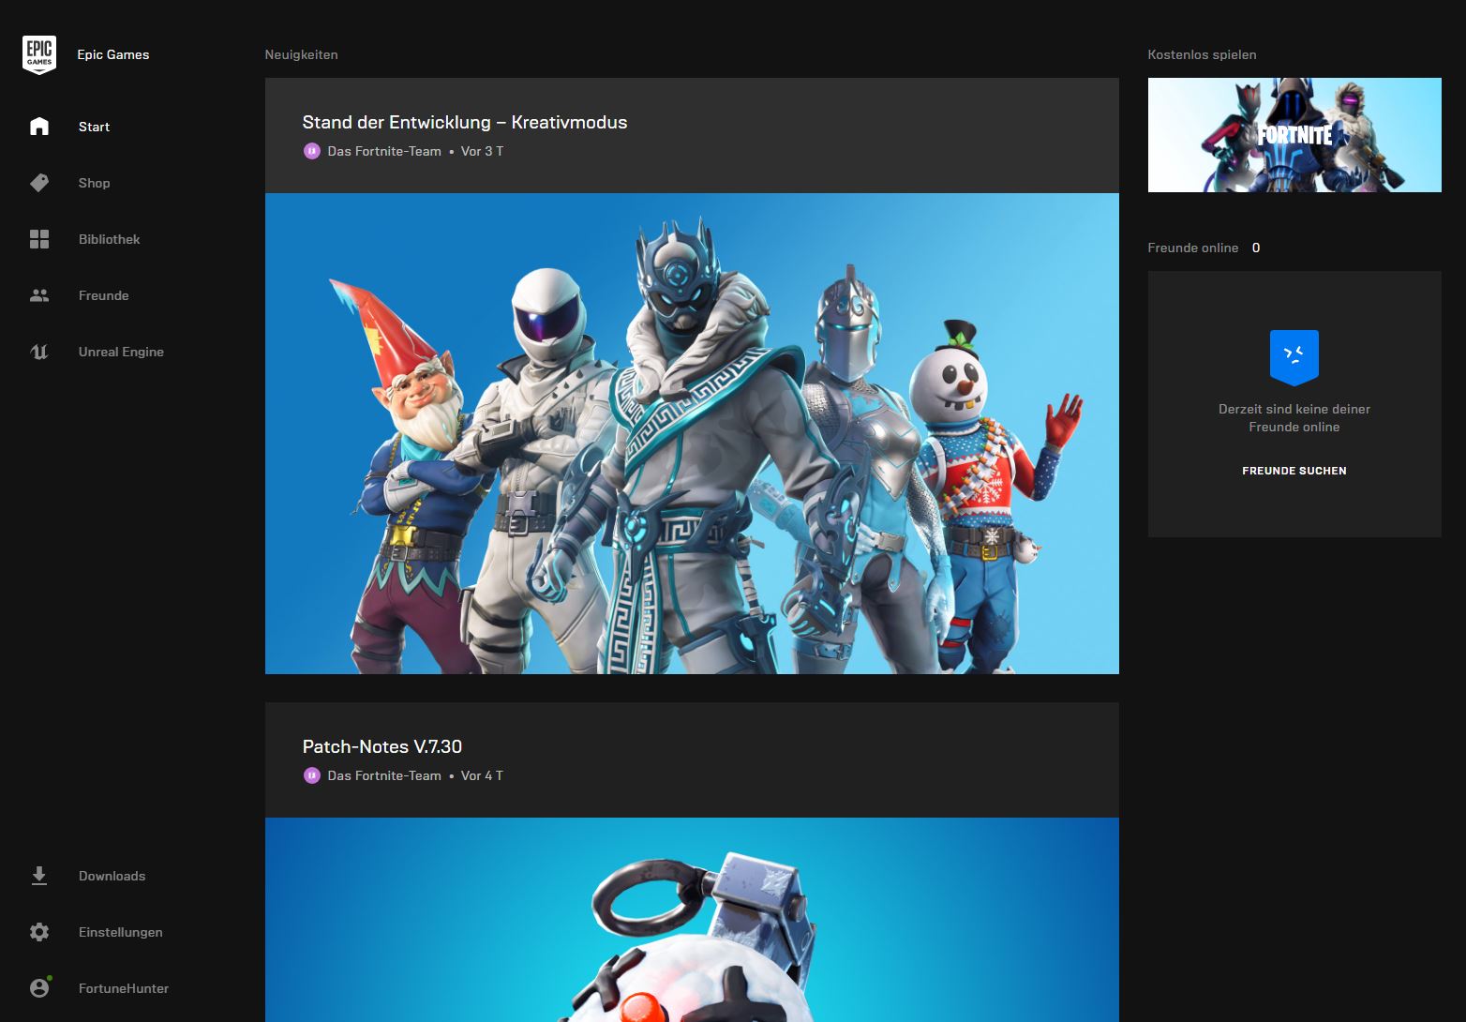
Task: Open the Unreal Engine logo icon
Action: (39, 352)
